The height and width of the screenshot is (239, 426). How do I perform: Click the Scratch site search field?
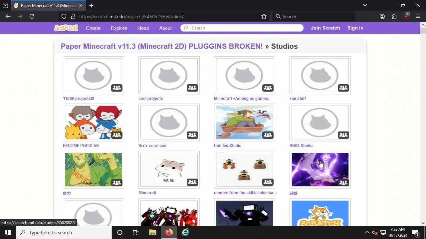[242, 28]
